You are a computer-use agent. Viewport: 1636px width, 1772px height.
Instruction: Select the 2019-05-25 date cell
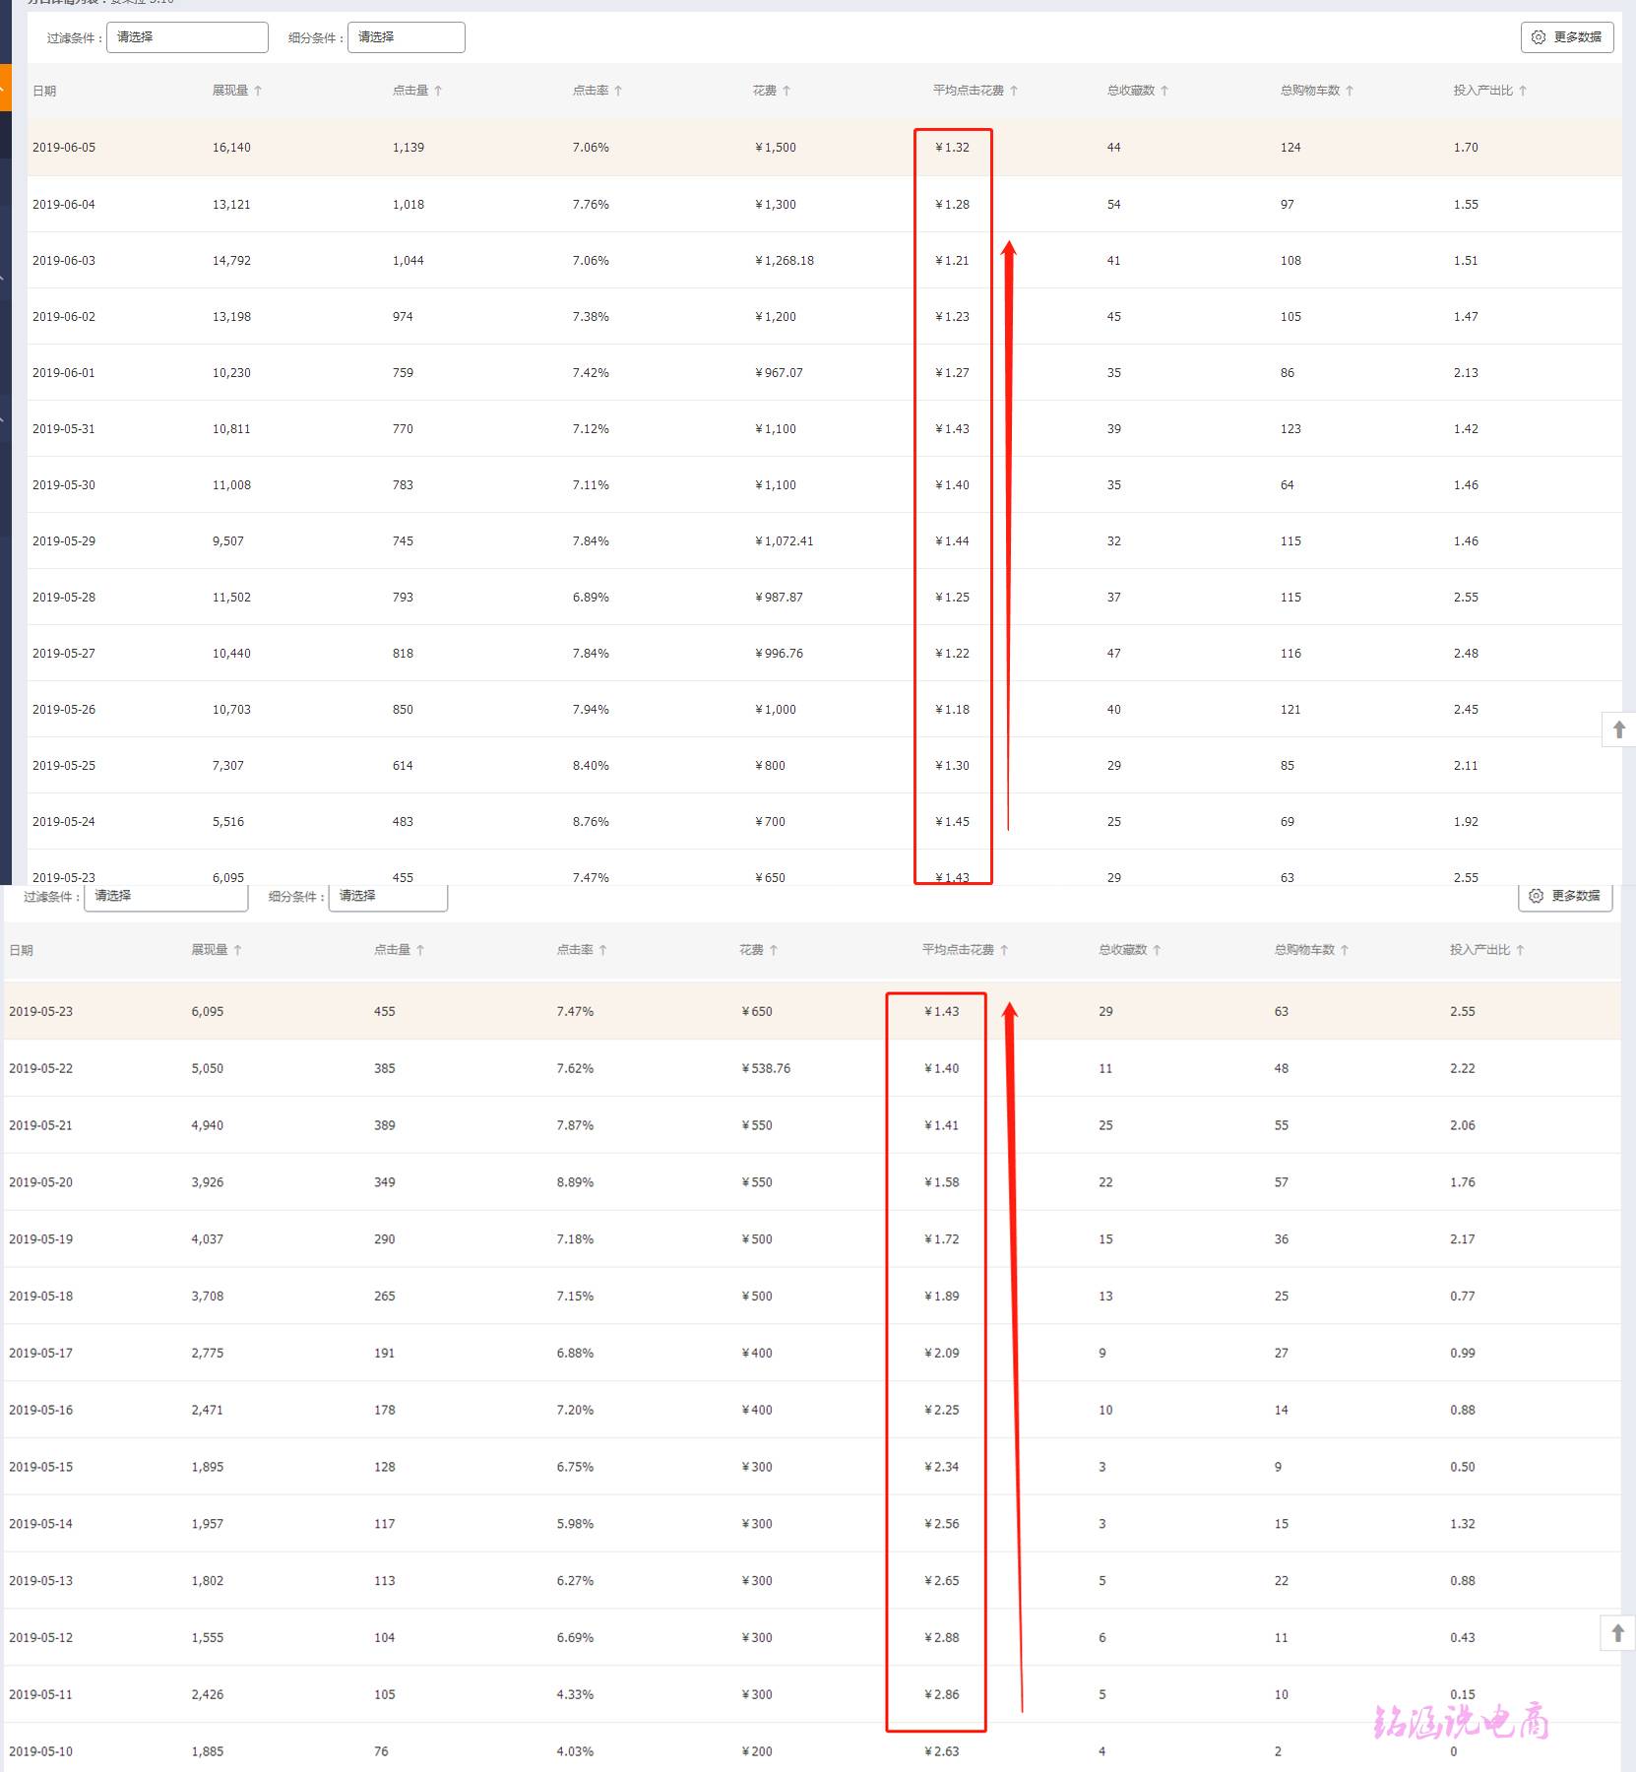point(64,766)
